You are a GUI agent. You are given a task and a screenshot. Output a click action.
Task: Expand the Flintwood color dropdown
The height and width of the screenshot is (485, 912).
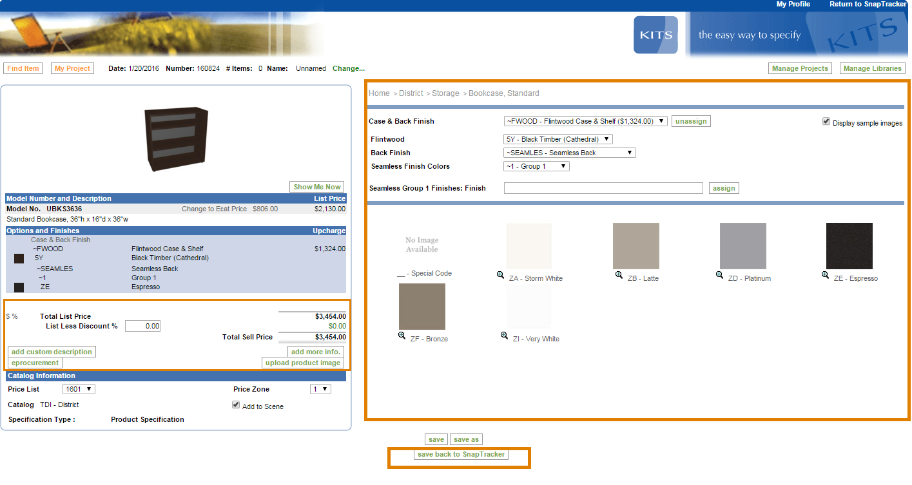click(558, 139)
